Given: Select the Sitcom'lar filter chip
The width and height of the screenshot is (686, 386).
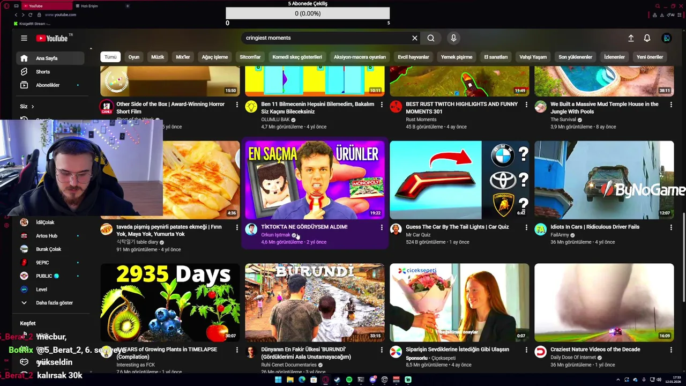Looking at the screenshot, I should pos(250,57).
